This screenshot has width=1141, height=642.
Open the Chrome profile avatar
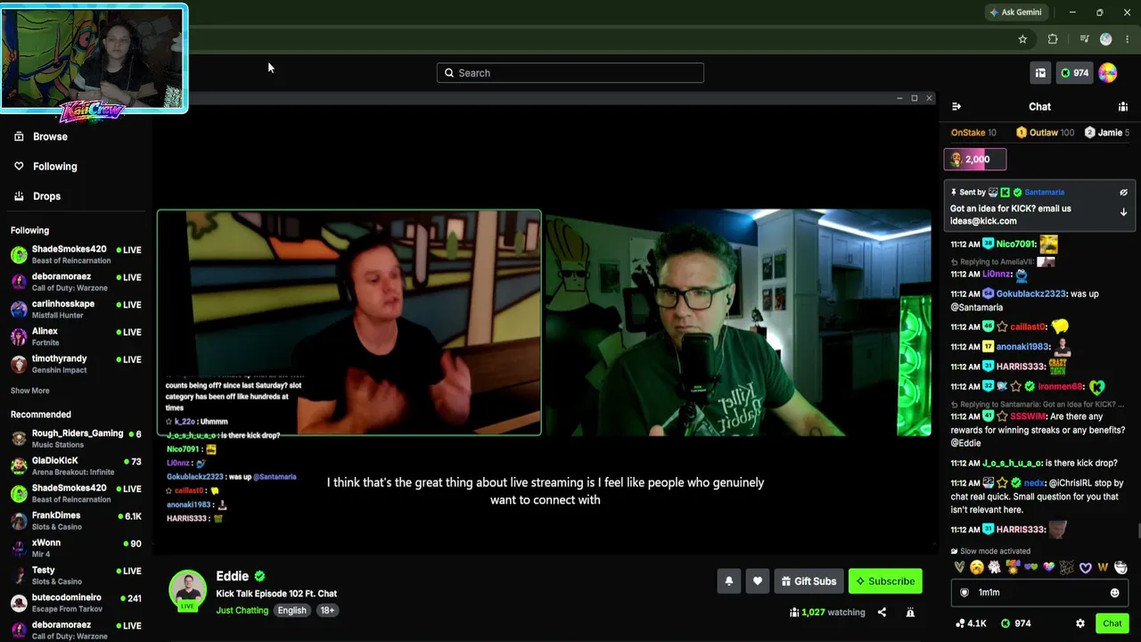(1106, 39)
